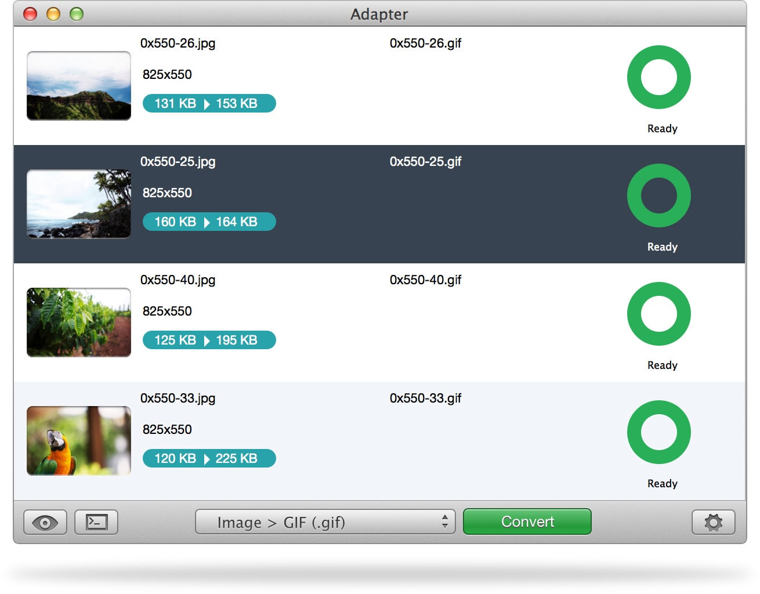
Task: Click the preview eye icon in bottom toolbar
Action: point(45,521)
